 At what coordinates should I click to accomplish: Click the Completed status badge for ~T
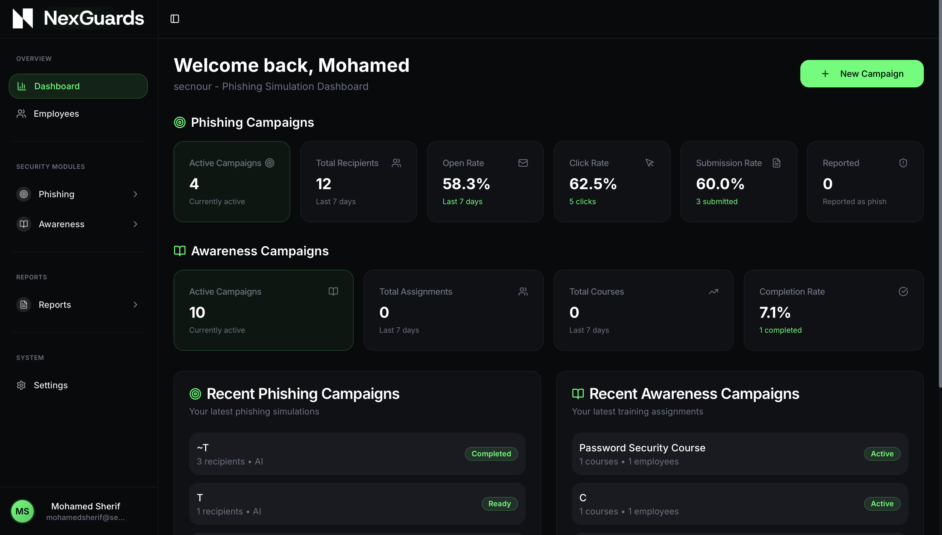point(491,454)
